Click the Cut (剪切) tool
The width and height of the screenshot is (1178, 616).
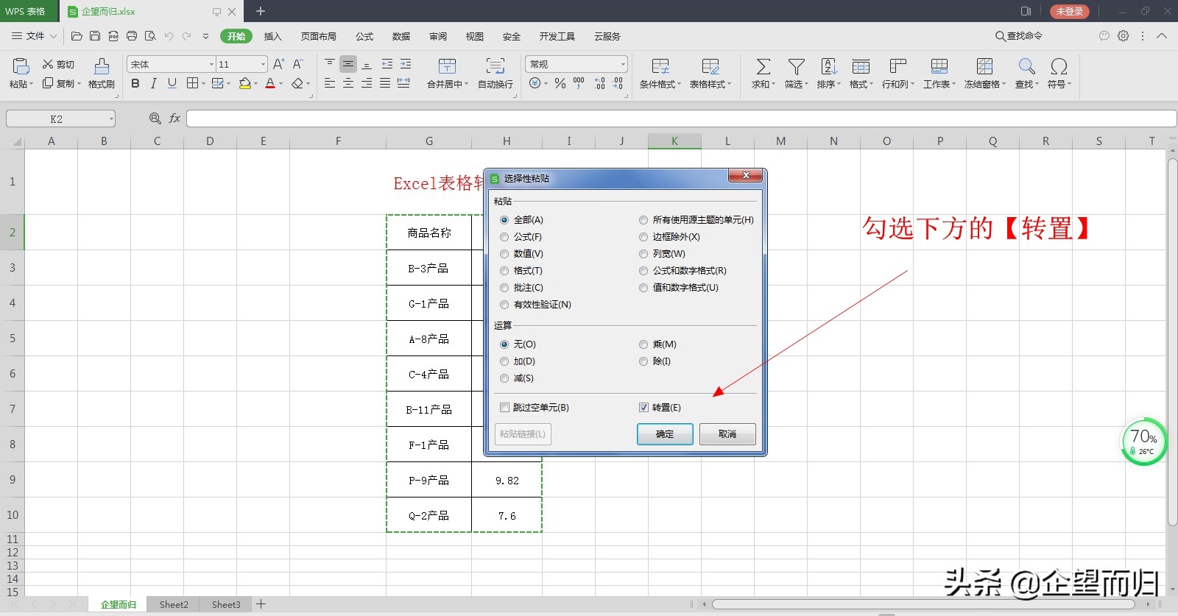(58, 64)
